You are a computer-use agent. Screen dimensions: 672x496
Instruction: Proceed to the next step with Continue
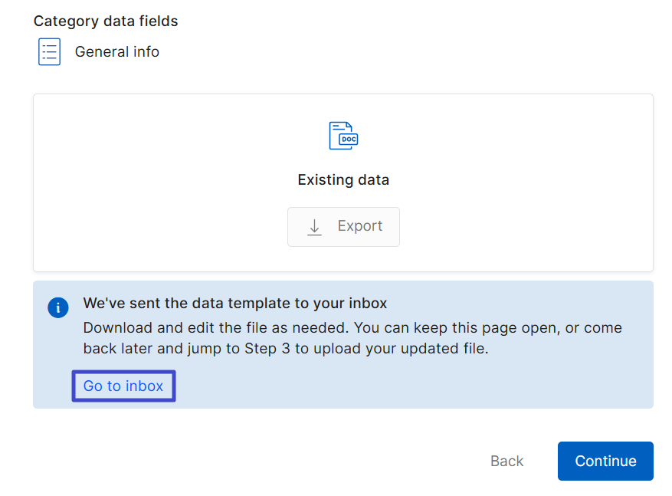coord(605,461)
